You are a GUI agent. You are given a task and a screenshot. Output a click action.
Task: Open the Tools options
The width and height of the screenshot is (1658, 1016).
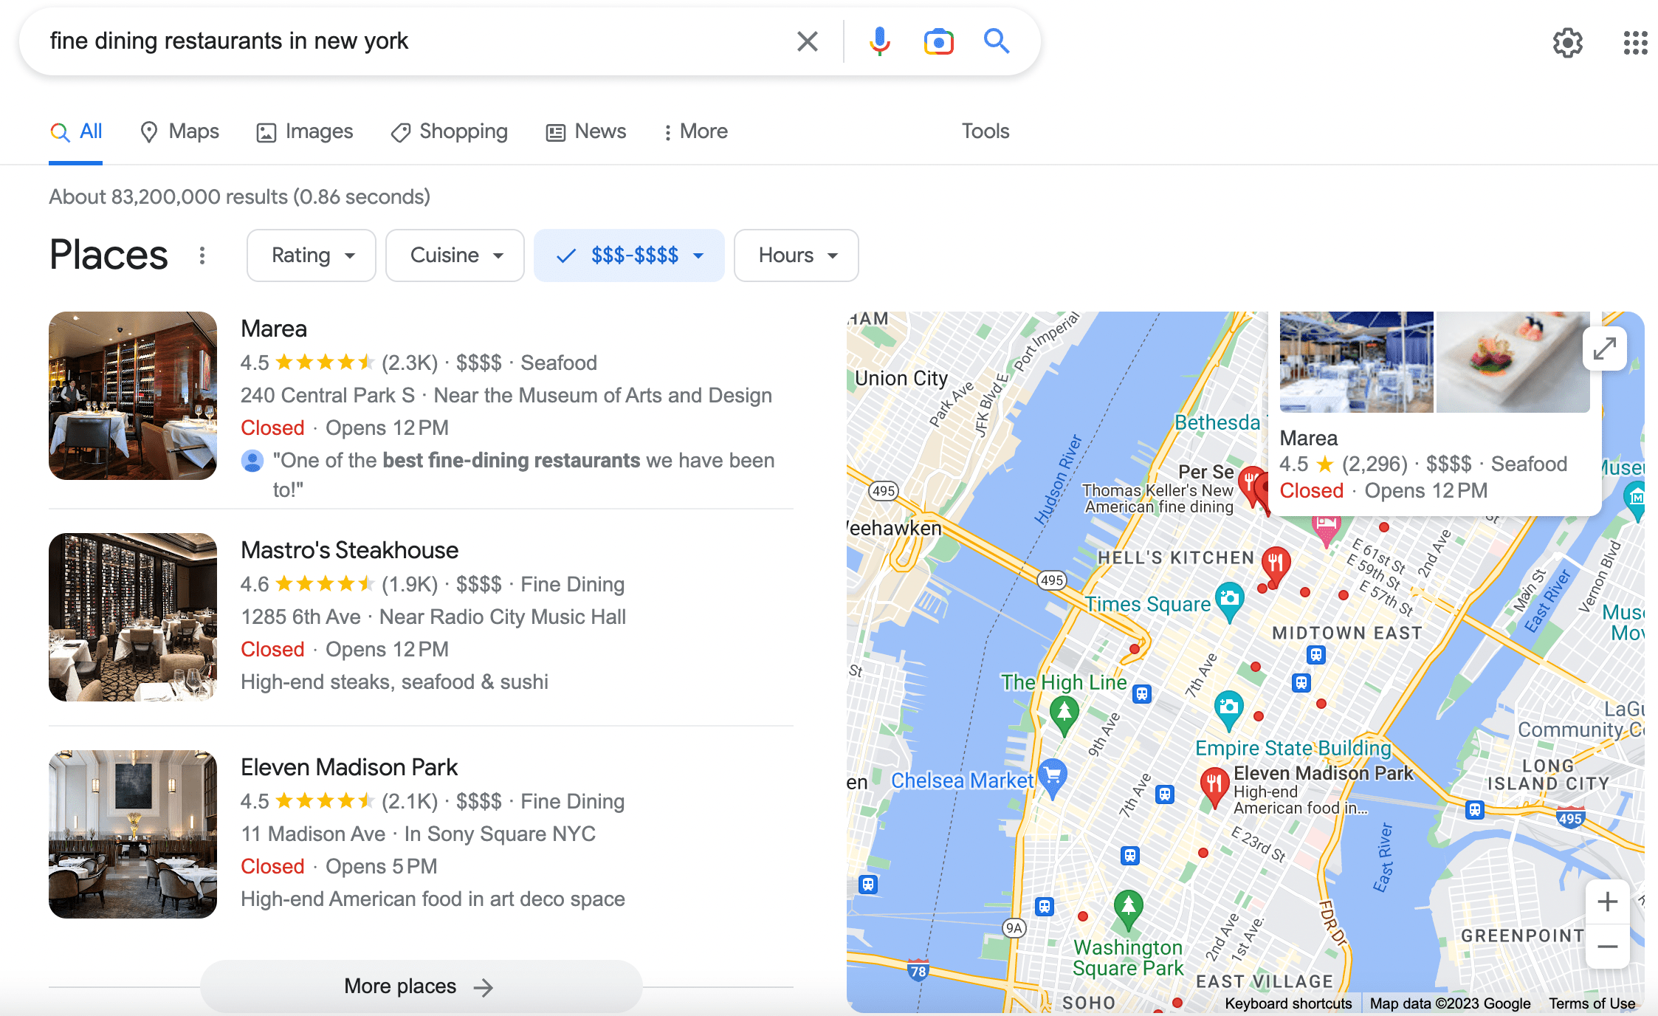coord(985,131)
